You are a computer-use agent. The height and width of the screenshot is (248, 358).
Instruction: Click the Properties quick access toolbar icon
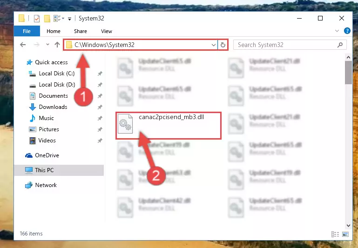coord(36,18)
